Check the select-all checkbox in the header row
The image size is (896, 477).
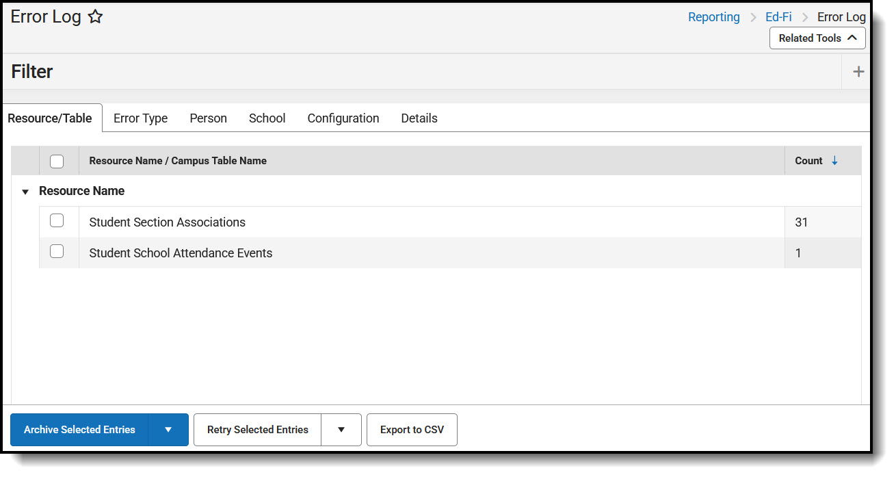point(57,160)
